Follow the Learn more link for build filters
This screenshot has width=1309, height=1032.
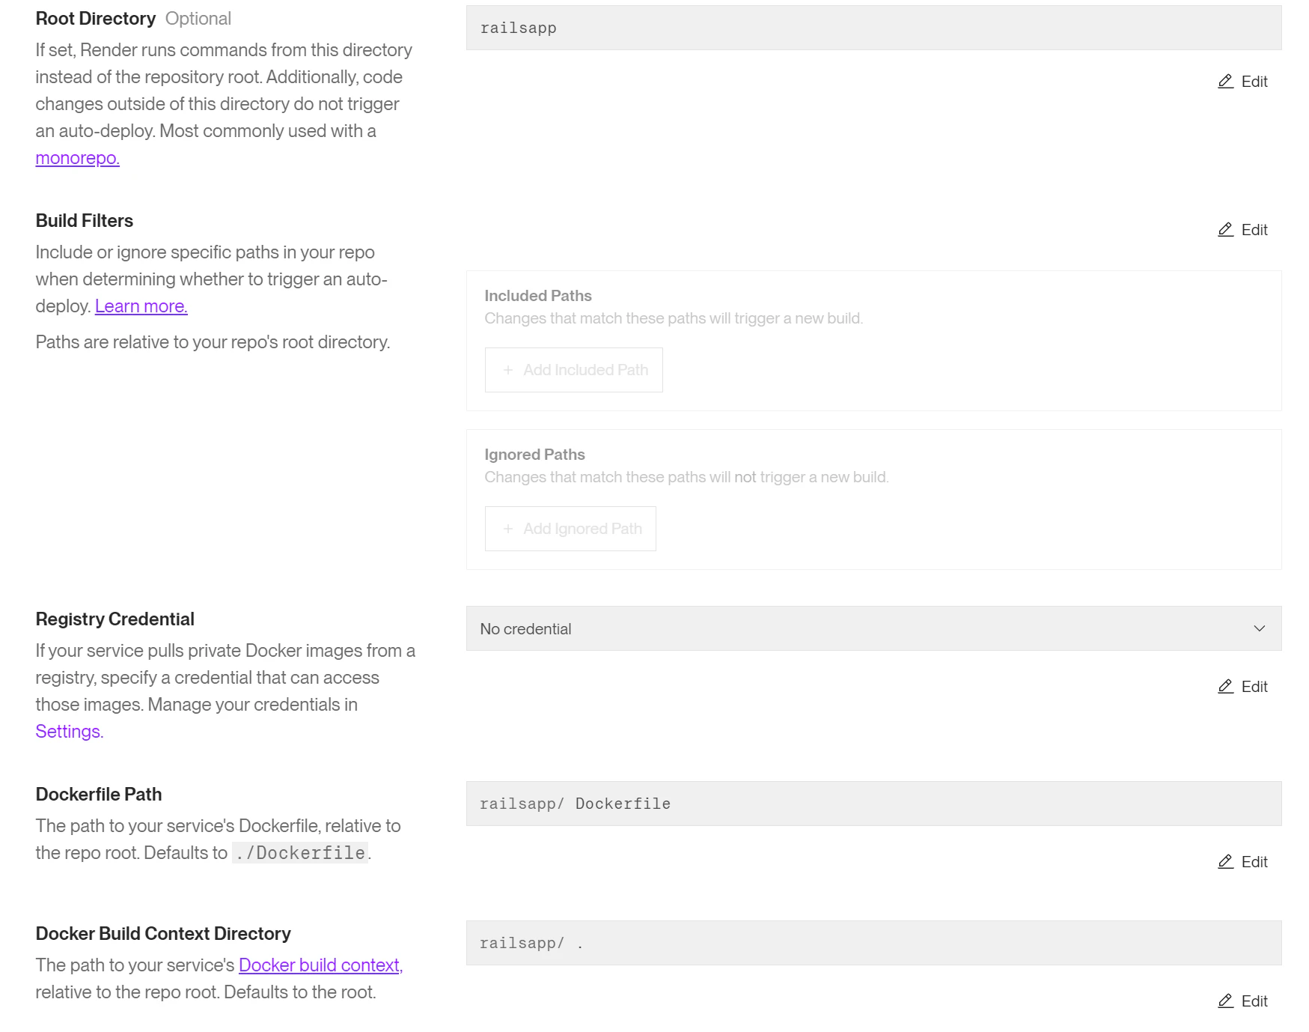(x=141, y=306)
